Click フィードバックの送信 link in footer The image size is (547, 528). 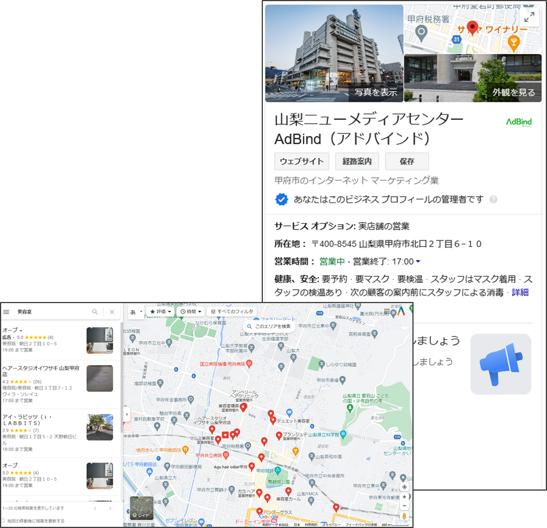click(361, 525)
